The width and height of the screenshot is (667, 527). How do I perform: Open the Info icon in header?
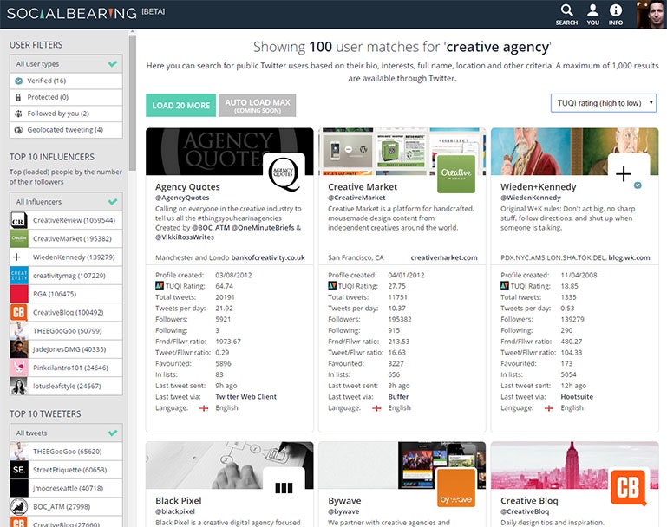click(x=616, y=15)
